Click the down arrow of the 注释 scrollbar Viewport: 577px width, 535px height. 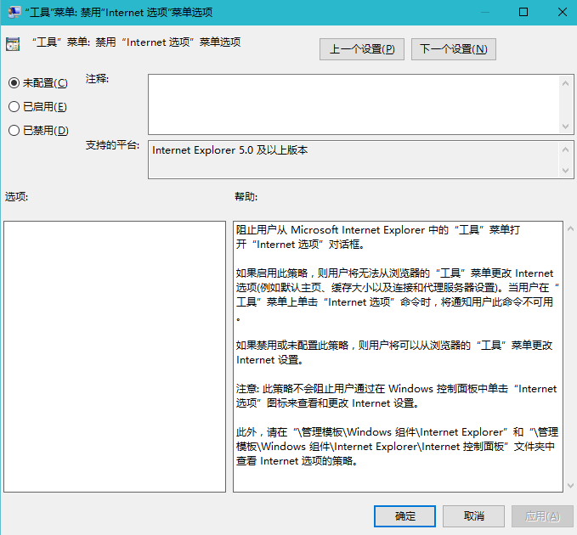(566, 127)
